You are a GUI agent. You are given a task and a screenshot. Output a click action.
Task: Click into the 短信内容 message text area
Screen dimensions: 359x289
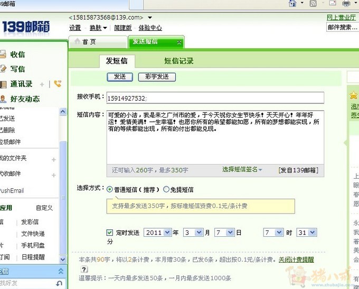tap(215, 138)
